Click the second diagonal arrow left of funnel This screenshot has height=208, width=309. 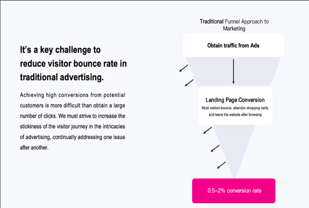pyautogui.click(x=189, y=83)
